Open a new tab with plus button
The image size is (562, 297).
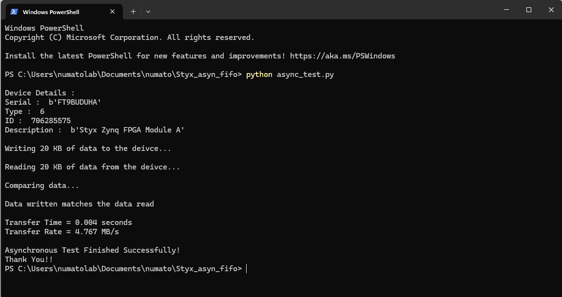tap(133, 12)
